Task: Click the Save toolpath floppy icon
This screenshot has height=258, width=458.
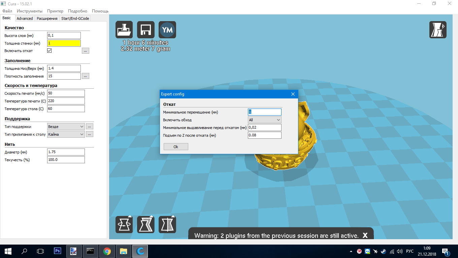Action: click(x=146, y=30)
